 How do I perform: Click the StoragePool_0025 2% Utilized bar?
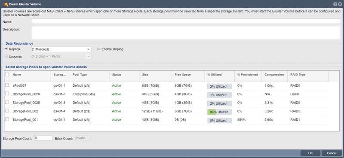point(219,103)
